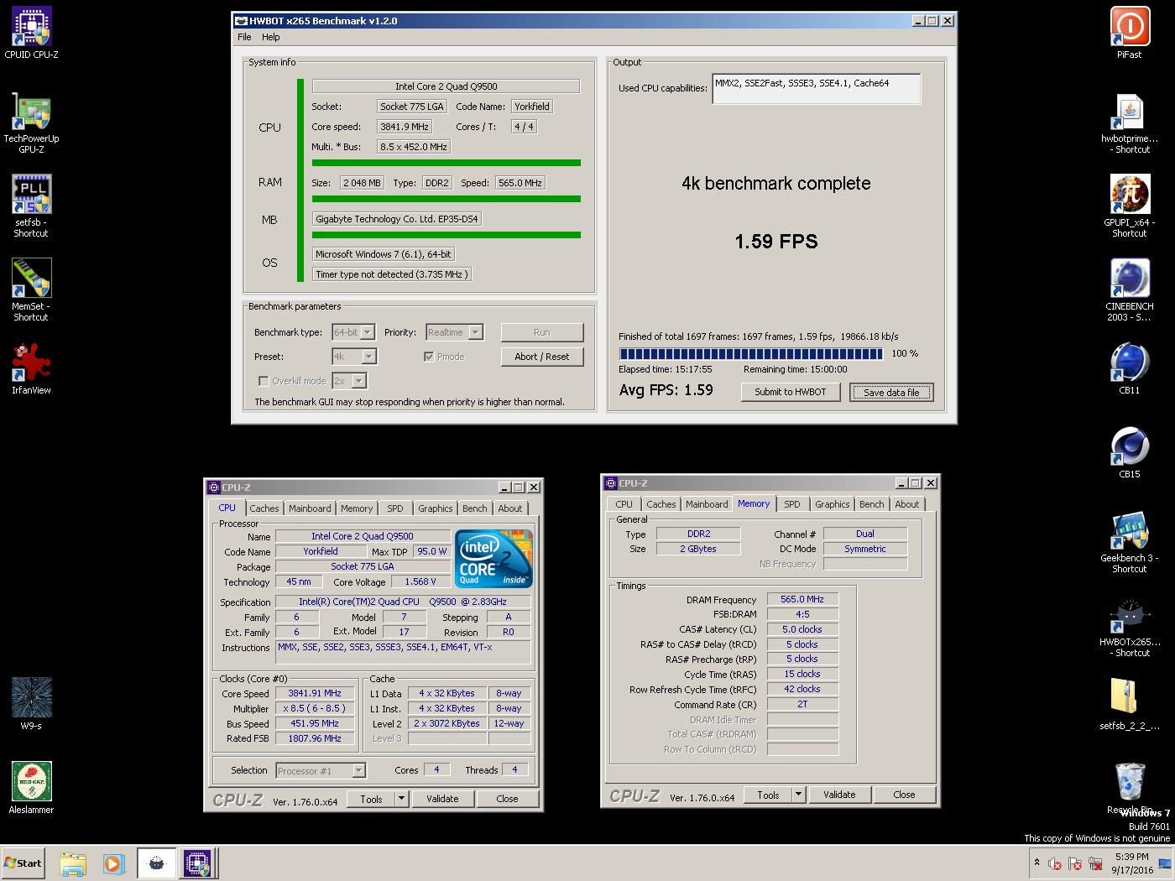
Task: Open CPUID CPU-Z desktop icon
Action: click(31, 34)
